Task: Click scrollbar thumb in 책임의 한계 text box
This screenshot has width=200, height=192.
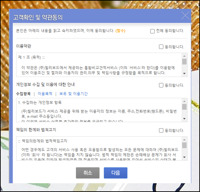Action: pyautogui.click(x=184, y=145)
